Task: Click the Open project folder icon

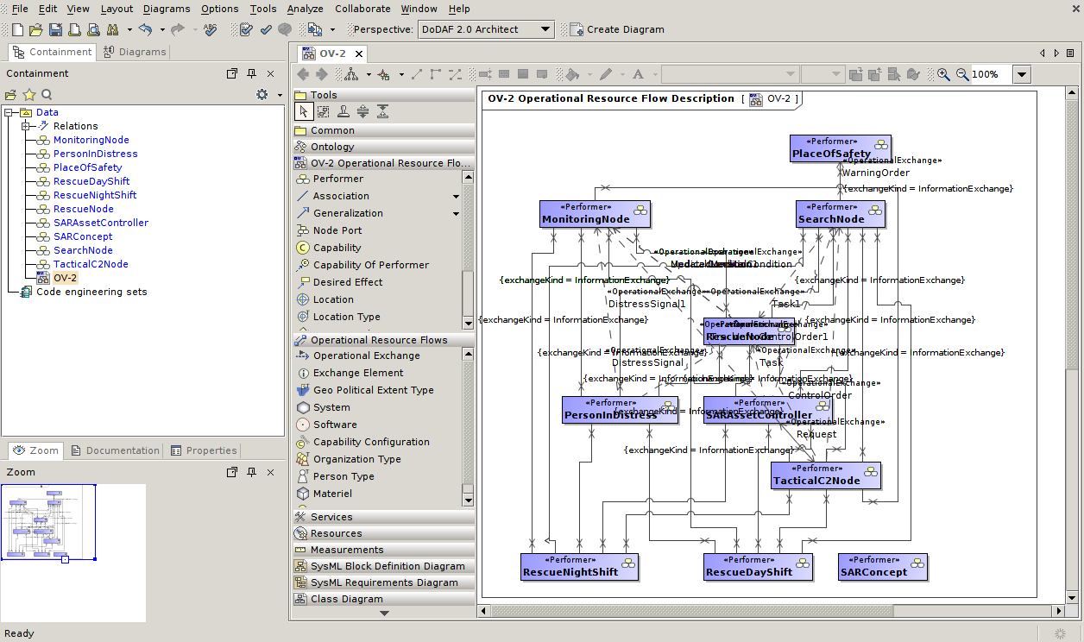Action: (x=35, y=29)
